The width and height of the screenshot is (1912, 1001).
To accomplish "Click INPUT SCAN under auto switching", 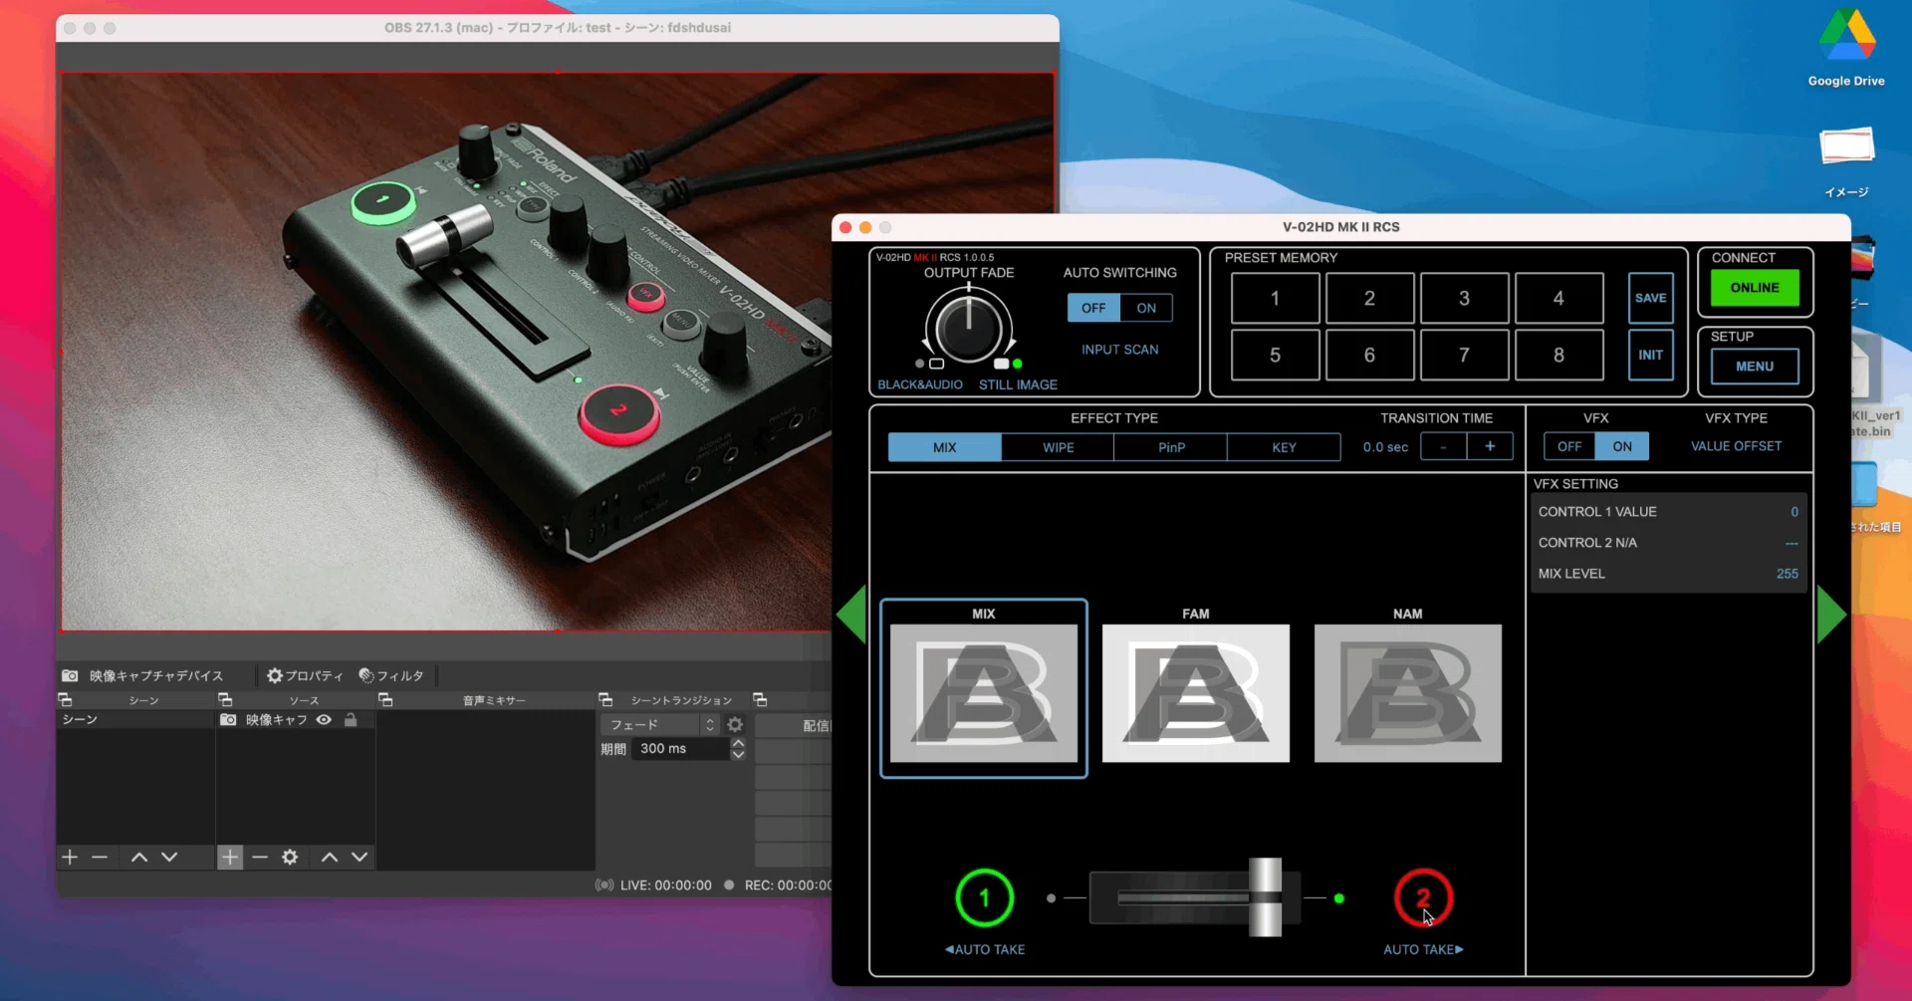I will (1120, 350).
